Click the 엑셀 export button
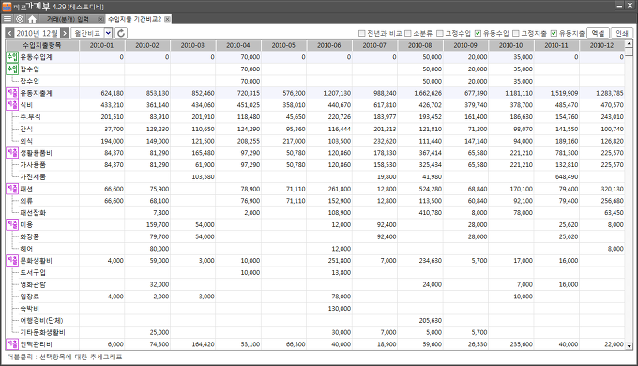Viewport: 638px width, 366px height. tap(598, 33)
